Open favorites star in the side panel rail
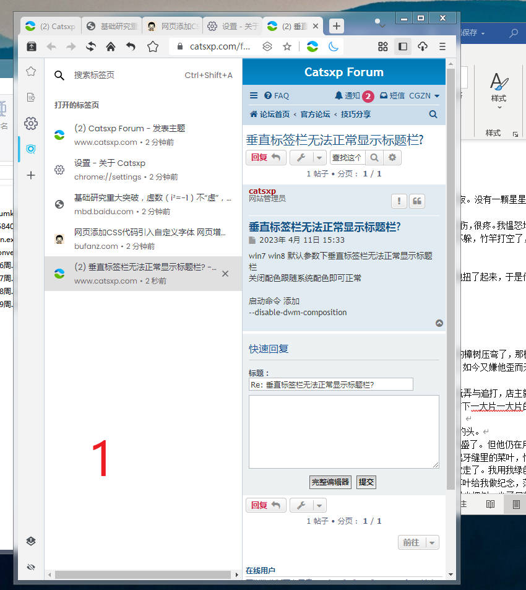Image resolution: width=526 pixels, height=590 pixels. (31, 71)
